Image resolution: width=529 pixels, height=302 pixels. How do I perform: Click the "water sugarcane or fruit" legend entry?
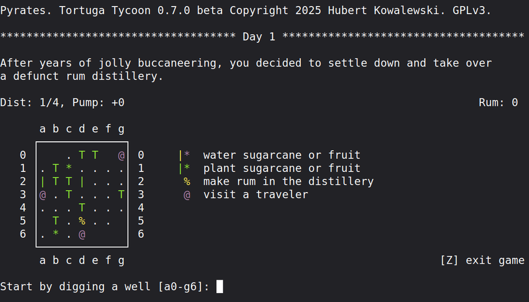point(282,155)
